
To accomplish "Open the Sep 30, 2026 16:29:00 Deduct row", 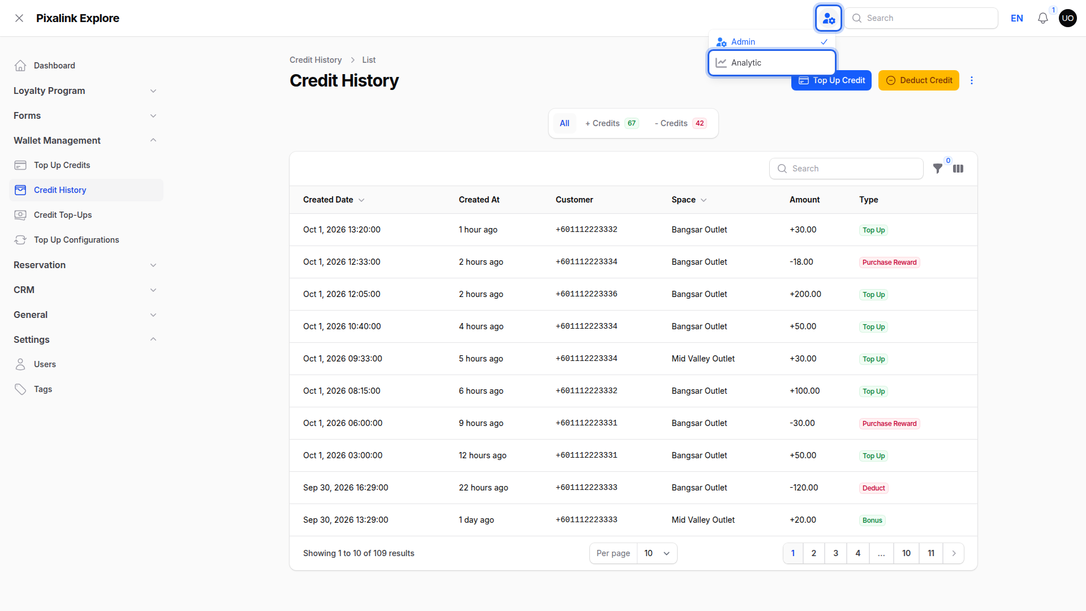I will (633, 488).
